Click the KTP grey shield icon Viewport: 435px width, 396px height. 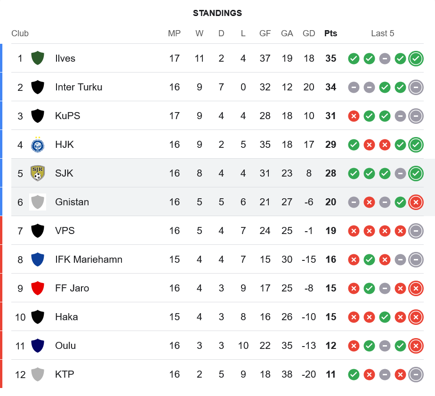[38, 374]
